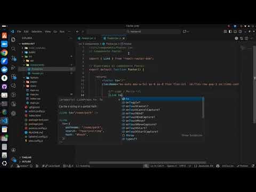
Task: Open the Go menu
Action: [55, 31]
